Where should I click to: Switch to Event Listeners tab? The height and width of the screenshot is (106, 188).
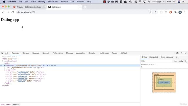(x=167, y=57)
